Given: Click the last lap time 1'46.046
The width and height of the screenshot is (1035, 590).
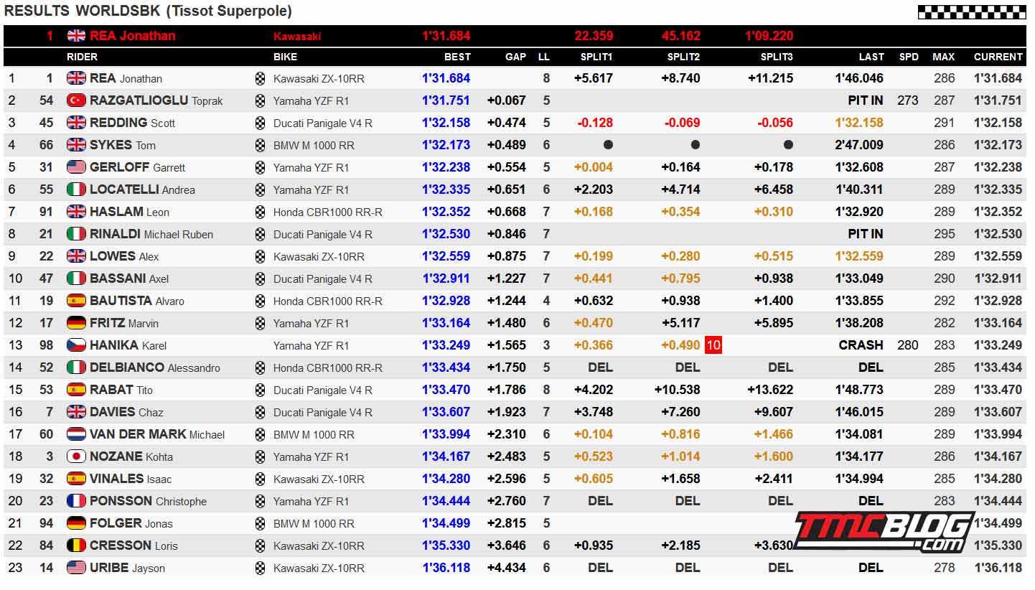Looking at the screenshot, I should point(860,78).
